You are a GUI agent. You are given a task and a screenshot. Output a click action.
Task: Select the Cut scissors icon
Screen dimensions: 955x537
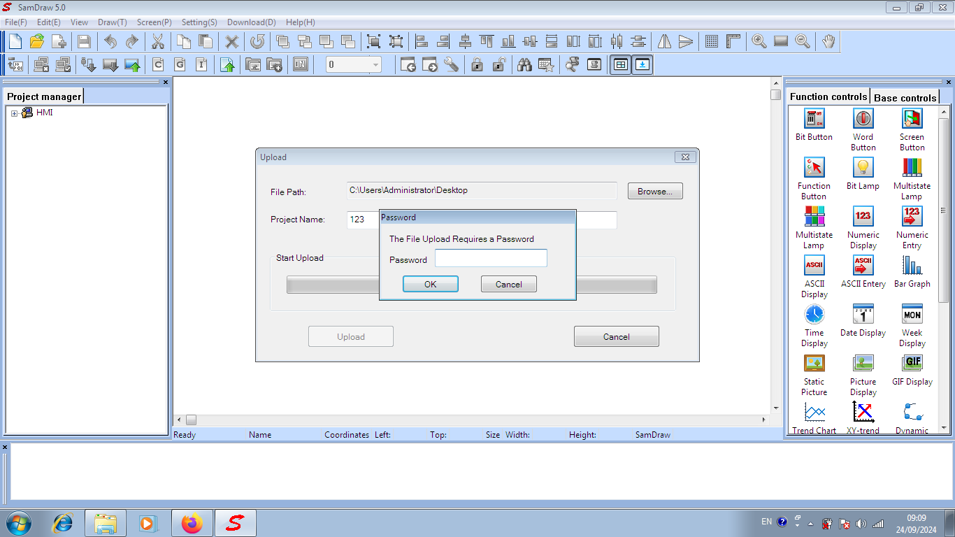tap(158, 41)
